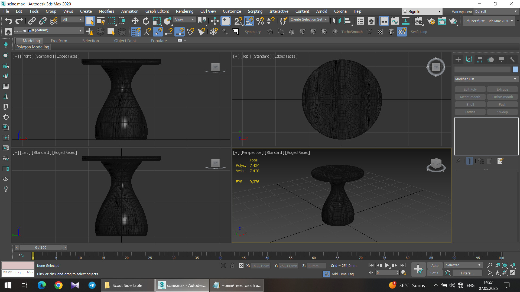Click Remove modifier trash icon
The width and height of the screenshot is (520, 292).
point(489,161)
